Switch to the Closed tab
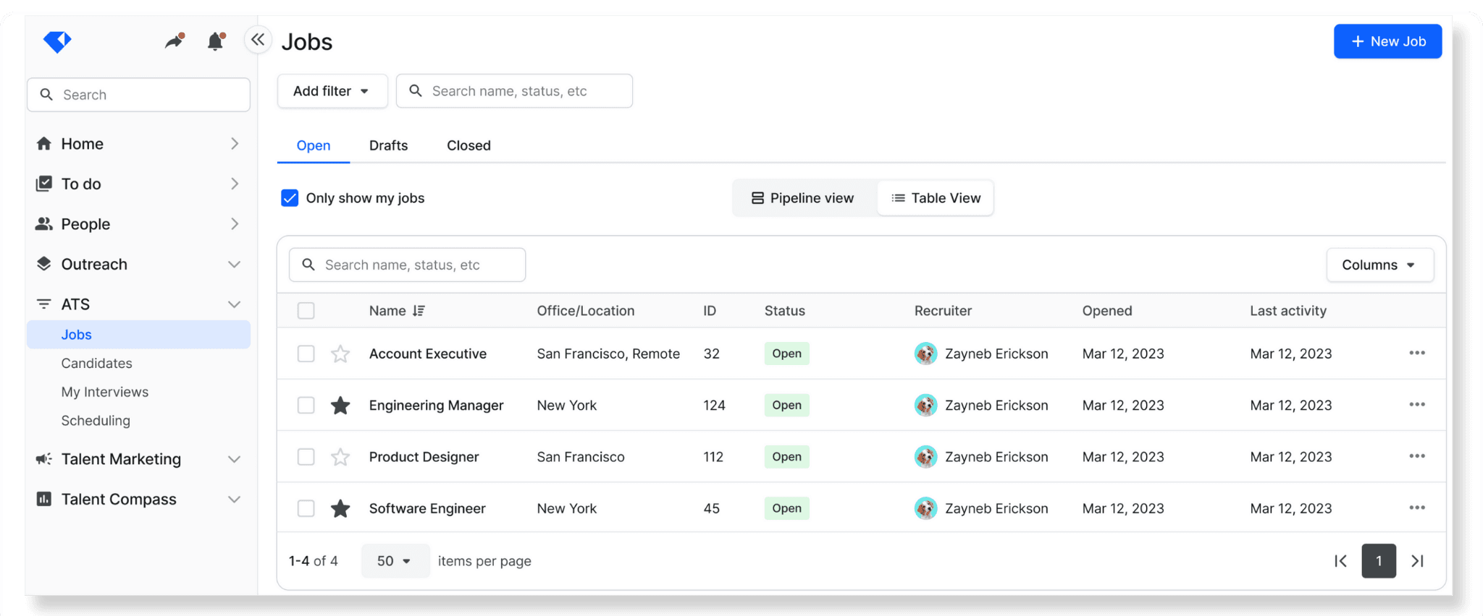Image resolution: width=1483 pixels, height=616 pixels. pyautogui.click(x=469, y=146)
